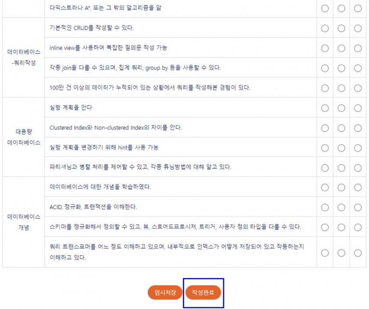Select last radio for 쿼리 트랜스포머 row
Image resolution: width=369 pixels, height=309 pixels.
click(358, 253)
